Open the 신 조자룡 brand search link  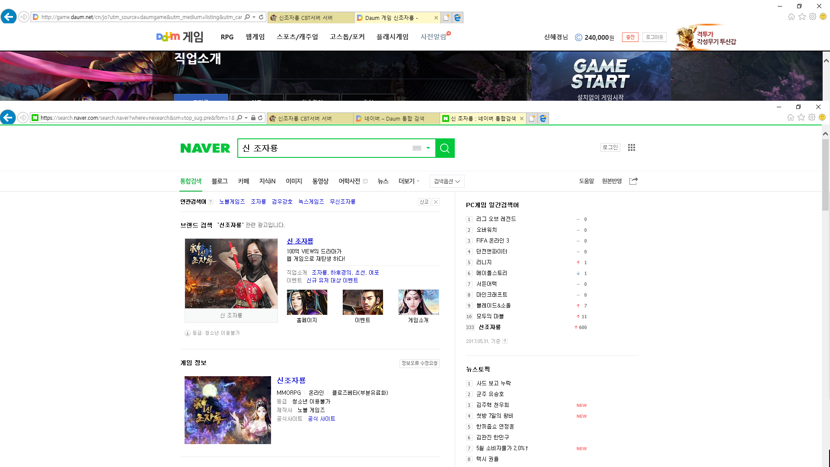coord(300,241)
